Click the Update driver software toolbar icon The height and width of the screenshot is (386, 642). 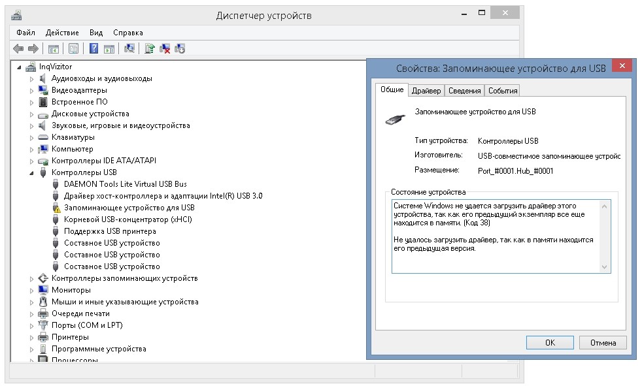pos(150,49)
